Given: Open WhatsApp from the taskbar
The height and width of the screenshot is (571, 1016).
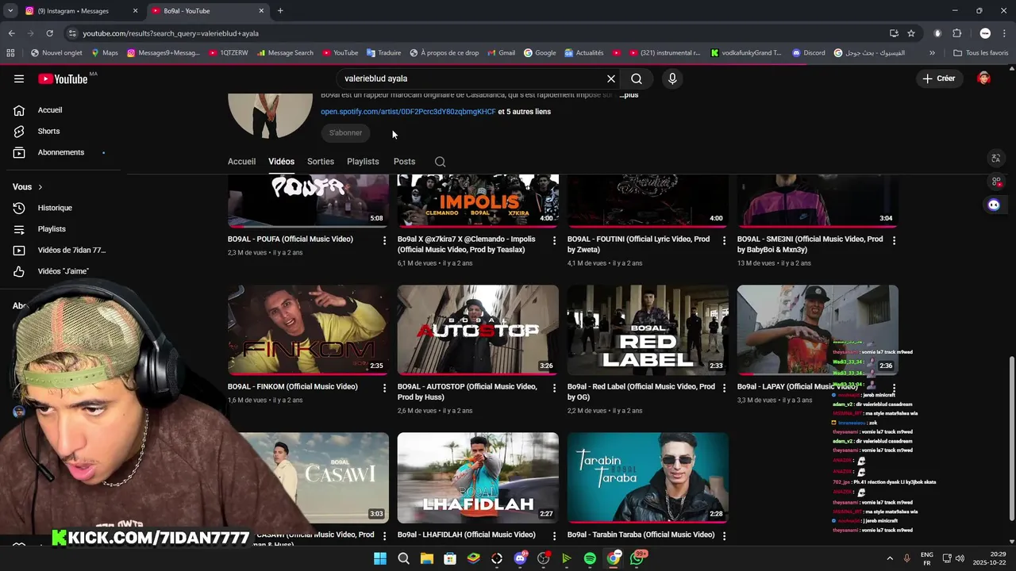Looking at the screenshot, I should point(637,558).
